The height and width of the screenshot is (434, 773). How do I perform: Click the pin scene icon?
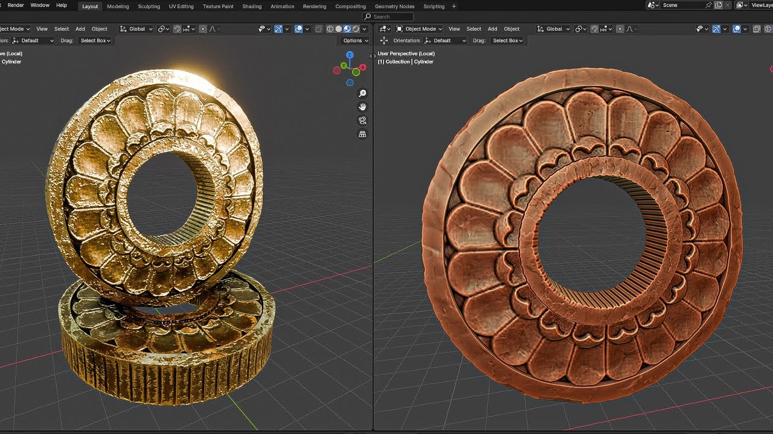[708, 5]
